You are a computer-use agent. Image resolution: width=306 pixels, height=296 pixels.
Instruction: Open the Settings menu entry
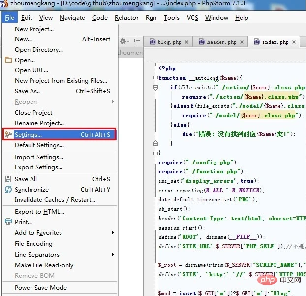pos(60,134)
